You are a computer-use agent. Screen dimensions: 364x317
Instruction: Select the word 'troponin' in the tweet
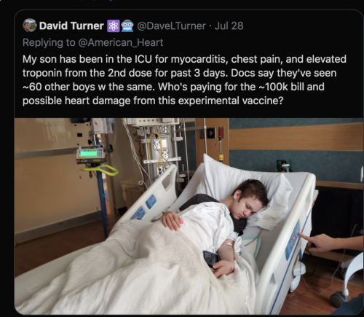click(42, 73)
